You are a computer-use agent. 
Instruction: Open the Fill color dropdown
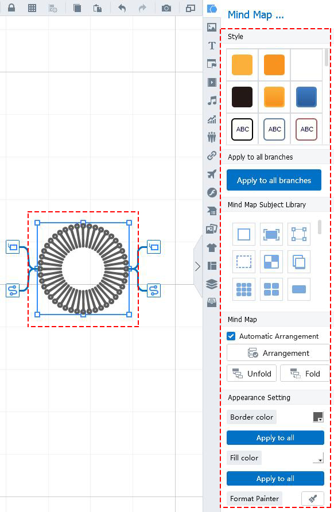coord(318,458)
